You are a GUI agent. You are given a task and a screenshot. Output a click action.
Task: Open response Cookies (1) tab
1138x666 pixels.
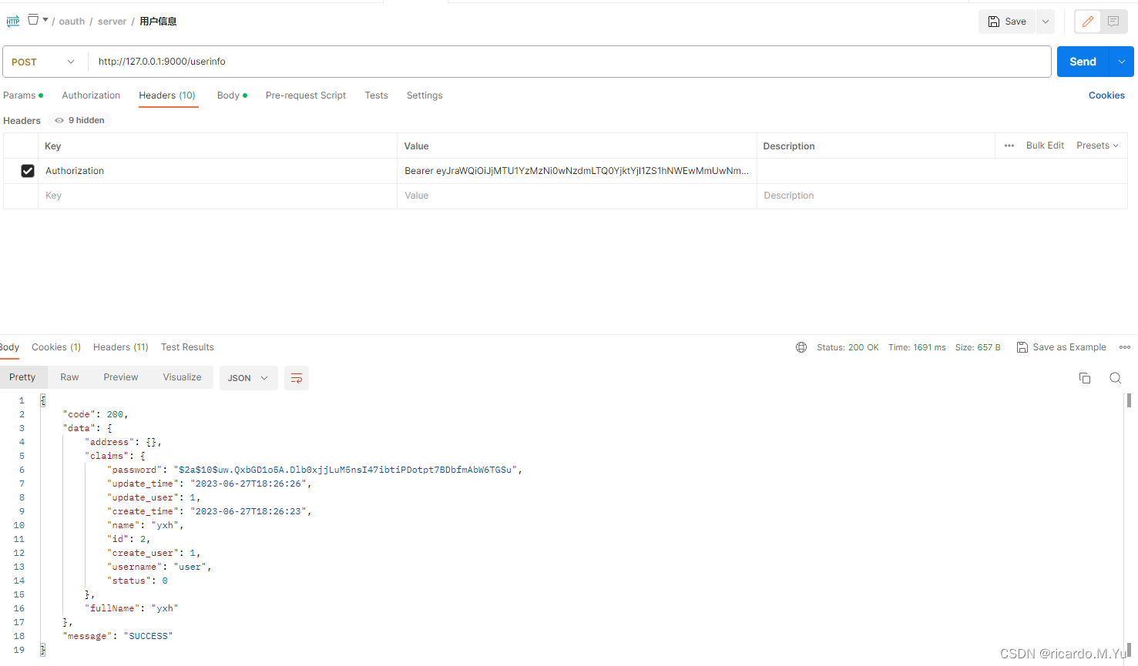56,347
